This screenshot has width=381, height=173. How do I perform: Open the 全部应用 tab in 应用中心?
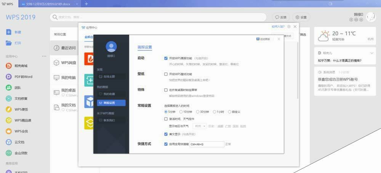[89, 37]
